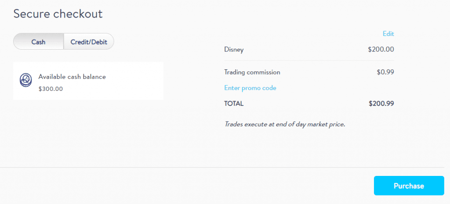The width and height of the screenshot is (450, 204).
Task: Select the Available cash balance card
Action: point(88,81)
